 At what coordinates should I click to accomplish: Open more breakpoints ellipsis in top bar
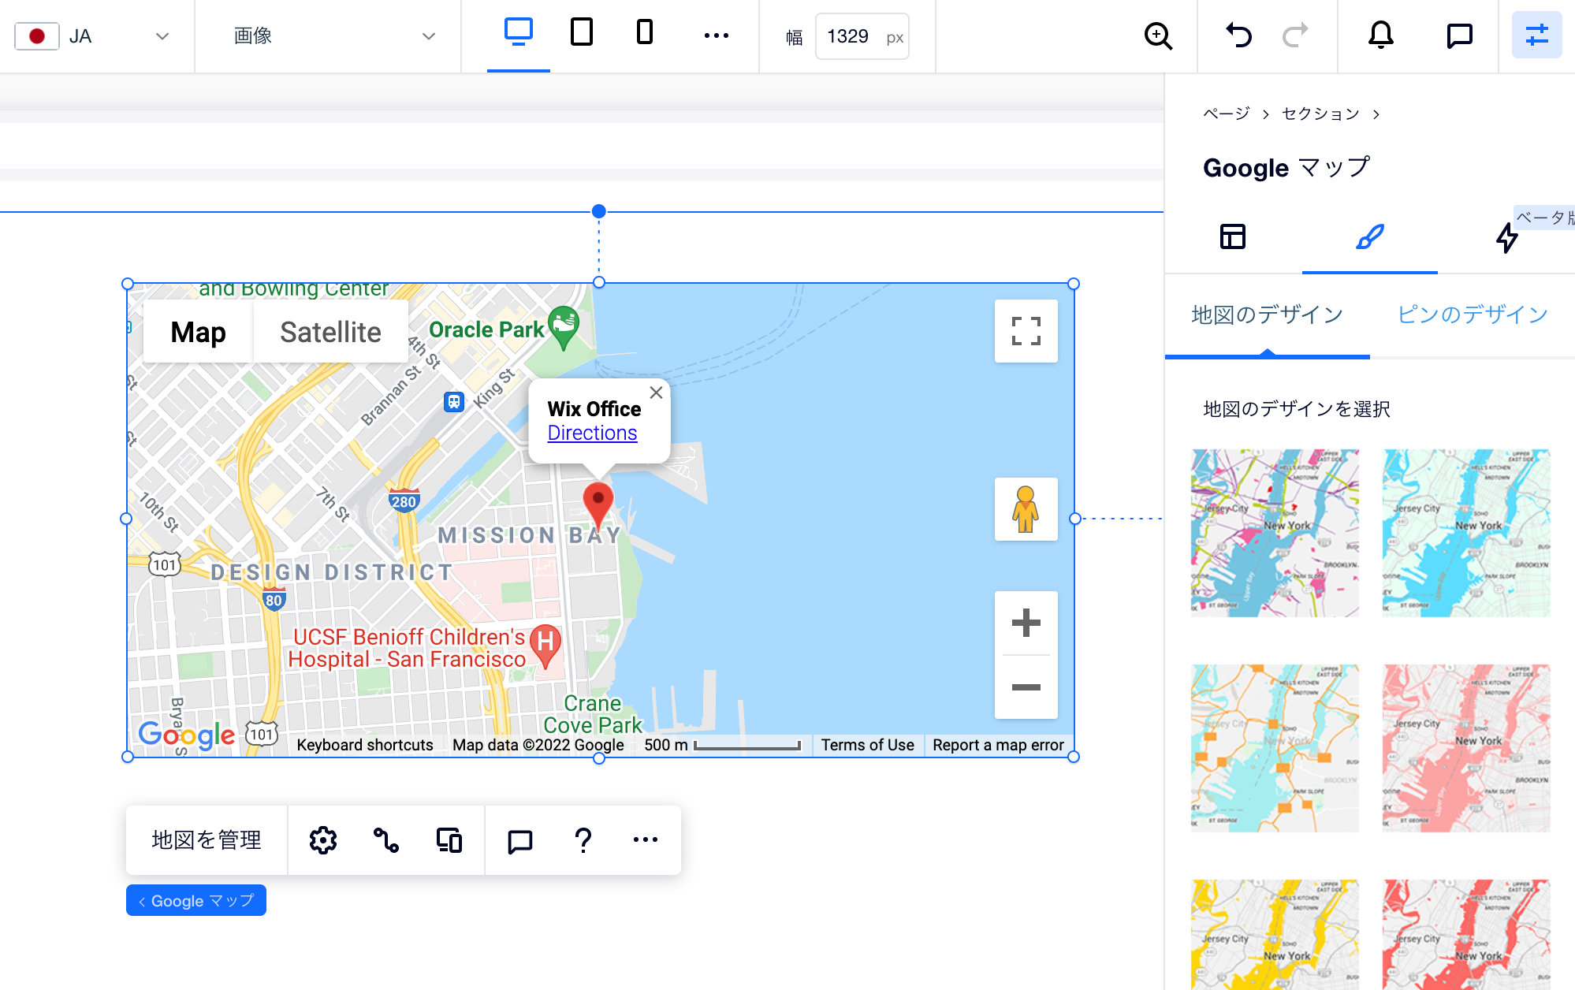[717, 35]
